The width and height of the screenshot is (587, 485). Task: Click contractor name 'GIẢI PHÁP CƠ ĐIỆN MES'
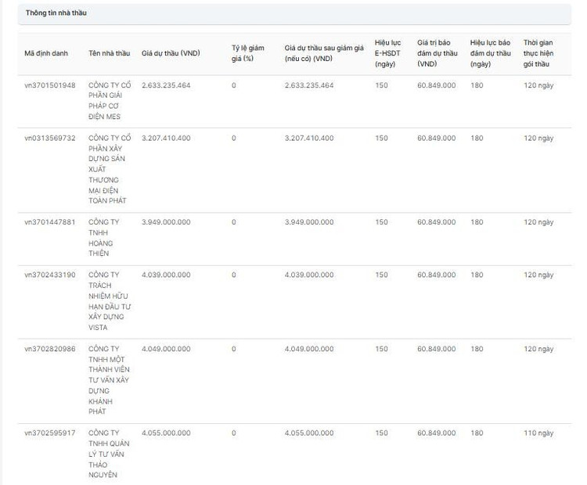(110, 101)
